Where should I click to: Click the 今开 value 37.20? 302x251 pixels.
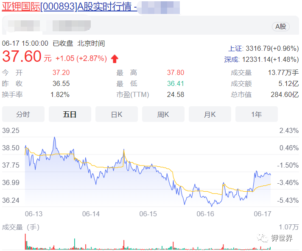point(61,72)
